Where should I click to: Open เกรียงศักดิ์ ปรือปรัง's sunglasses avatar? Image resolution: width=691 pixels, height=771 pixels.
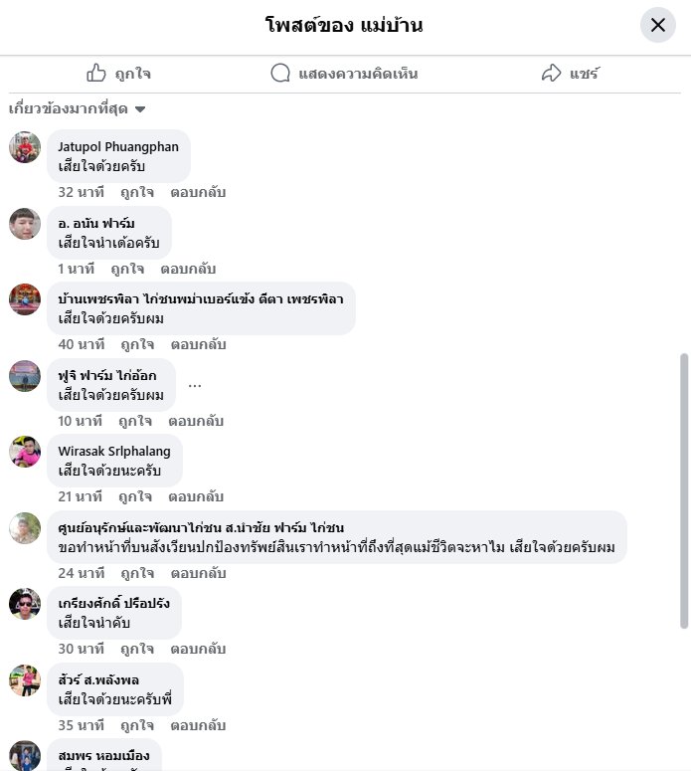point(25,604)
